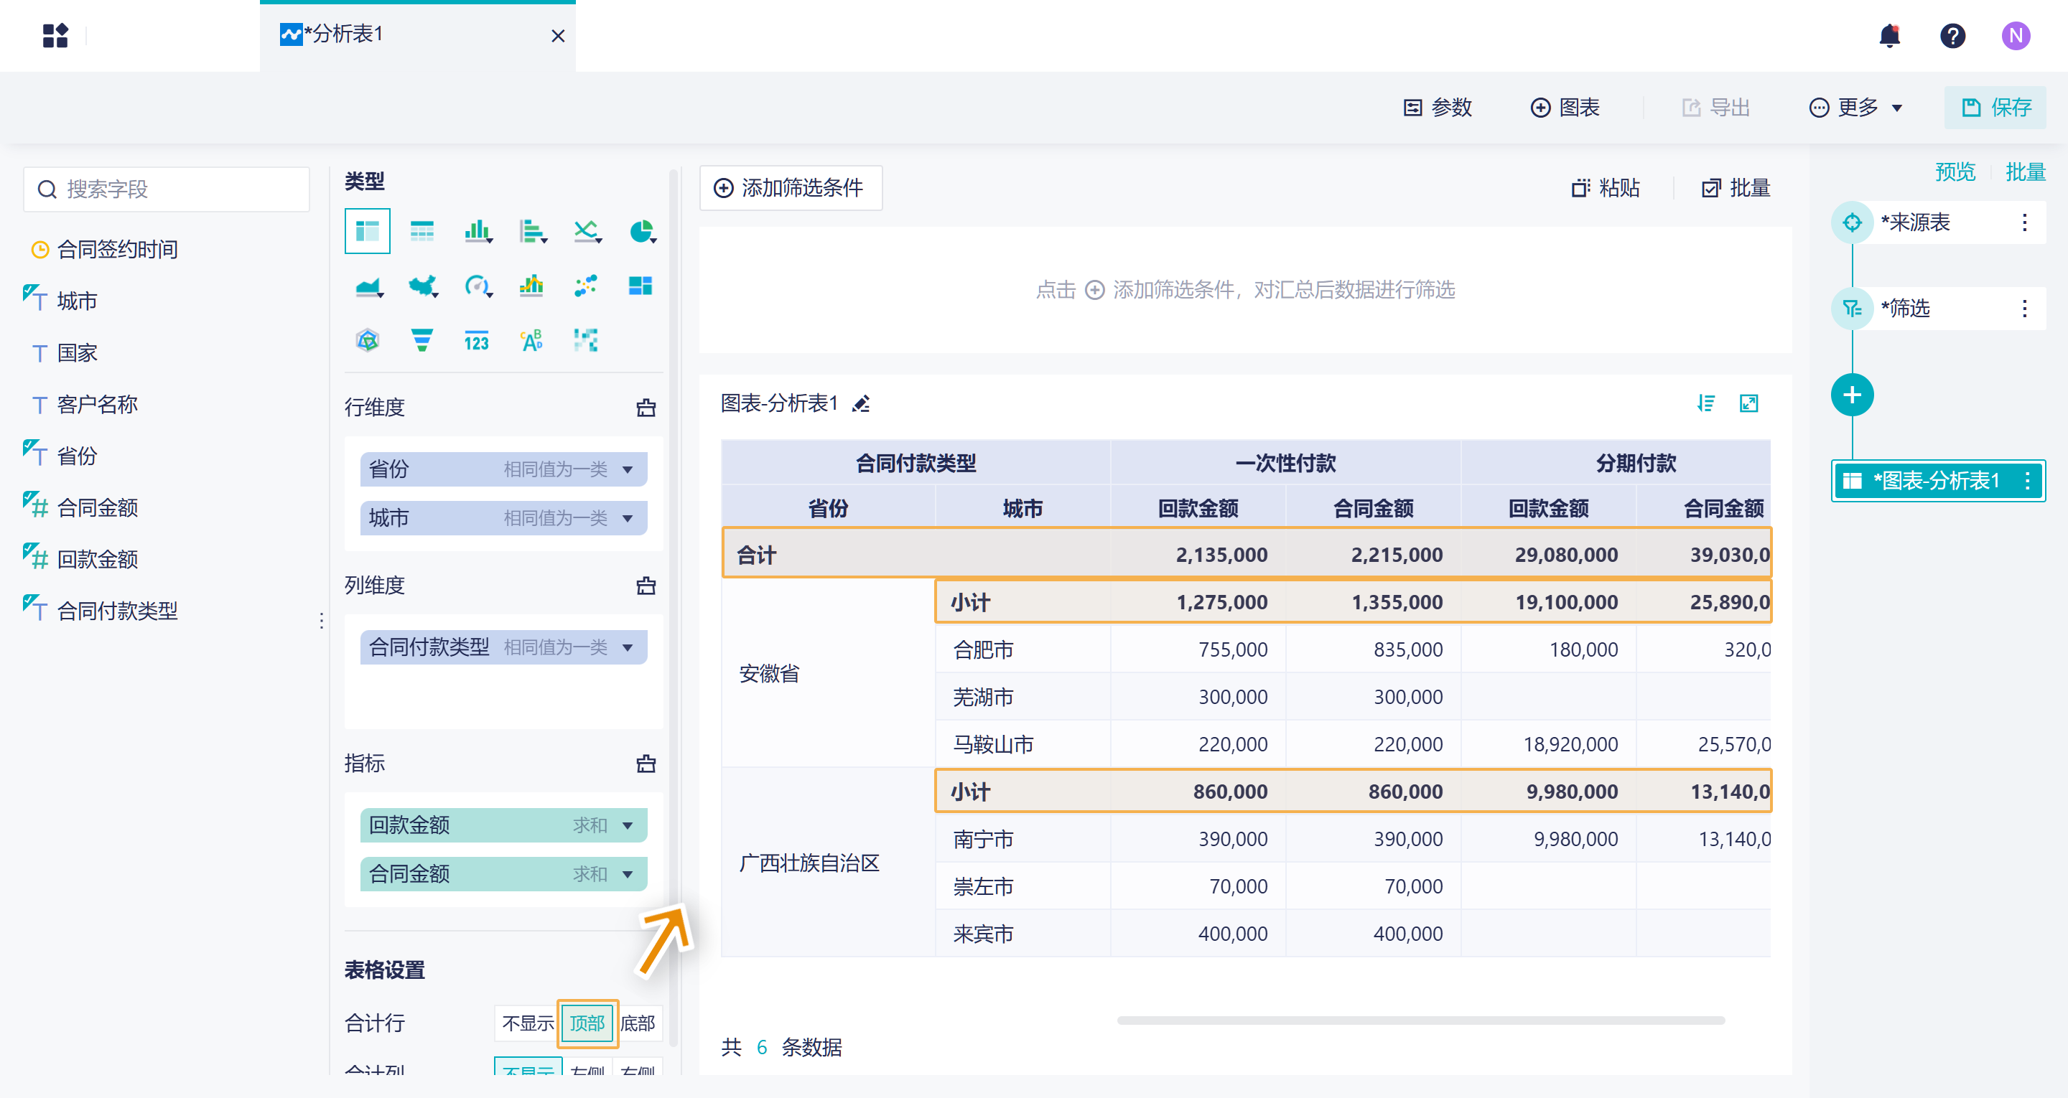The image size is (2068, 1098).
Task: Choose the funnel chart type icon
Action: coord(421,340)
